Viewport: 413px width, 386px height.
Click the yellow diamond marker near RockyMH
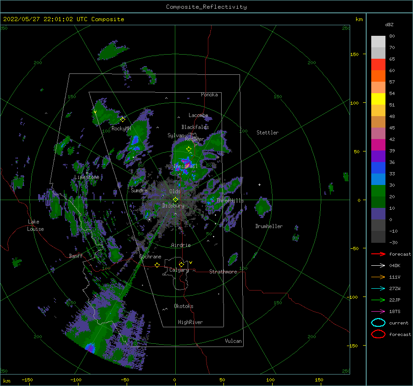click(x=123, y=120)
